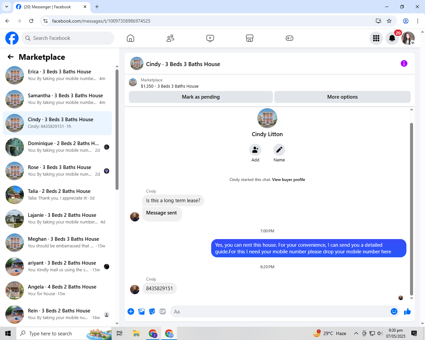Click the 'Message sent' bubble
This screenshot has height=340, width=425.
162,213
